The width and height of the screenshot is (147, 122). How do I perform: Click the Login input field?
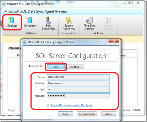pos(78,89)
